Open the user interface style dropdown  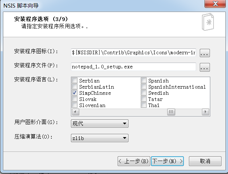(x=100, y=124)
